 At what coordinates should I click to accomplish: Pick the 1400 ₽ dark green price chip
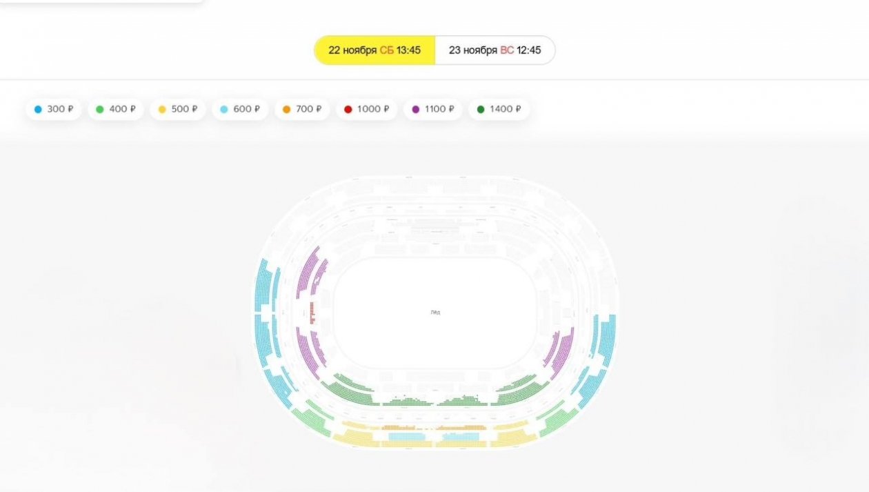tap(499, 109)
